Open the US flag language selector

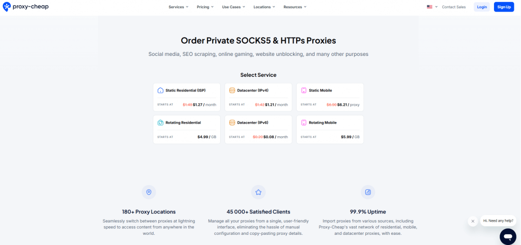432,7
